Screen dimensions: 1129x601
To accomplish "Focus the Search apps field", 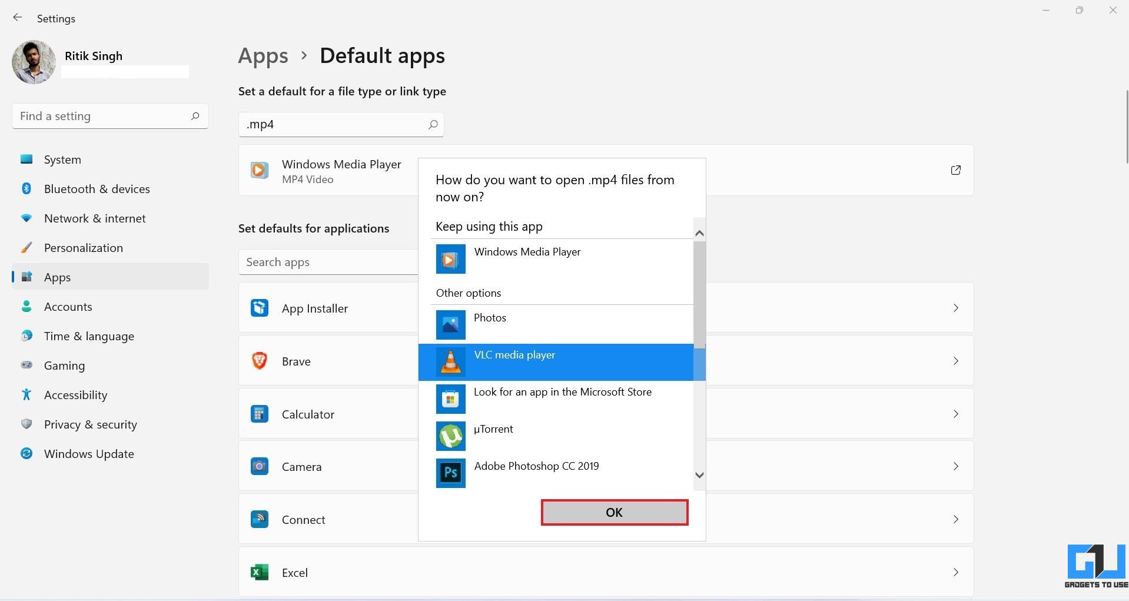I will (328, 262).
